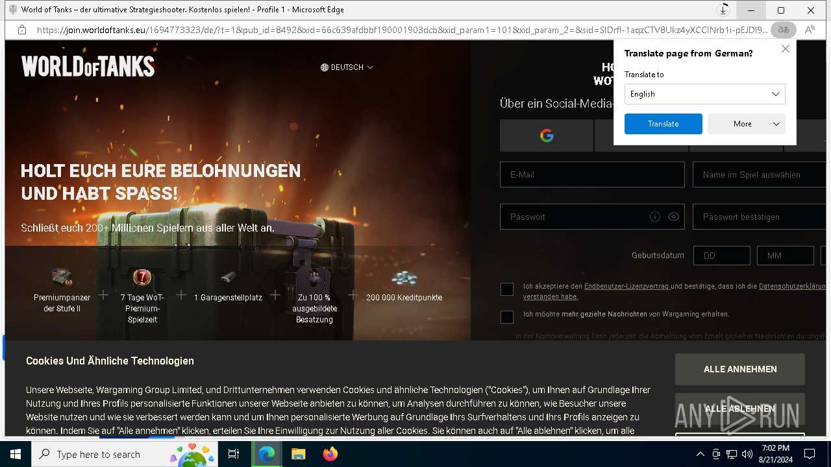Click the taskbar search box
The width and height of the screenshot is (831, 467).
coord(125,454)
